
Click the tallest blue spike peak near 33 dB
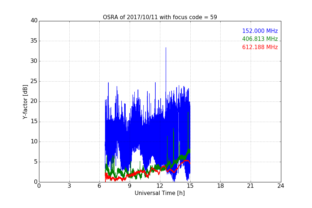click(x=166, y=48)
